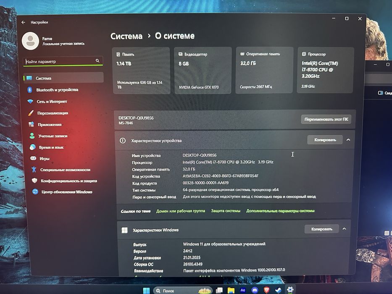
Task: Click the search magnifier in Найти параметр
Action: click(97, 60)
